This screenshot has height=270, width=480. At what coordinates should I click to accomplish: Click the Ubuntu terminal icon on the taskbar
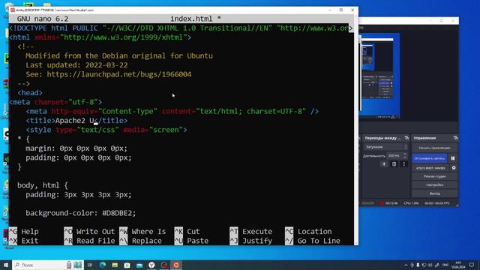(176, 265)
